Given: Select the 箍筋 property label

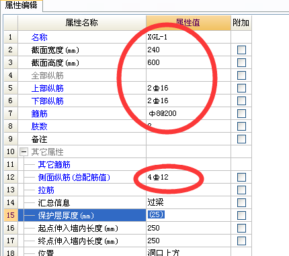Looking at the screenshot, I should click(x=40, y=114).
